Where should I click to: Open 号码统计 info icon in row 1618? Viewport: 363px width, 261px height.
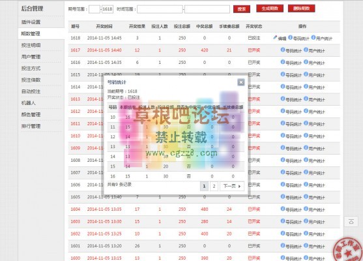coord(290,38)
